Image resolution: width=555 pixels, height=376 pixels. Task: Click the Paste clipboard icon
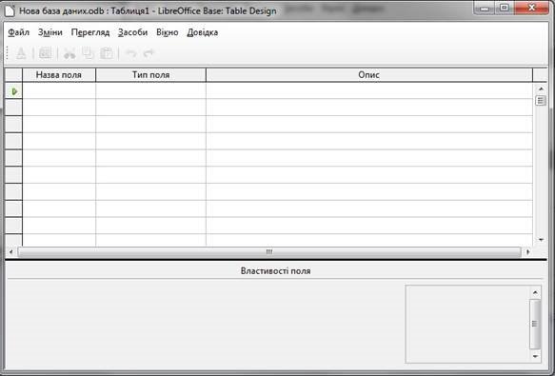(107, 53)
